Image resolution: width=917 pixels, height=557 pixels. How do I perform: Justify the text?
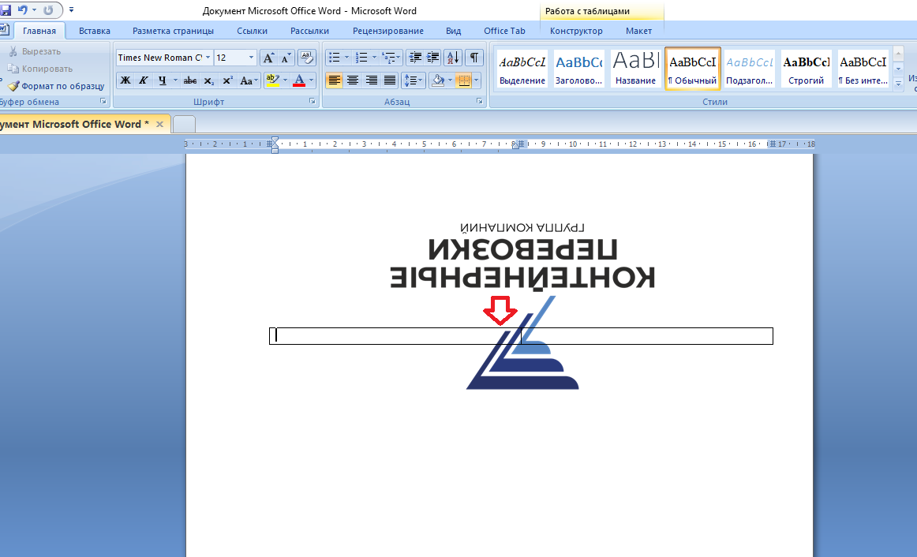390,80
